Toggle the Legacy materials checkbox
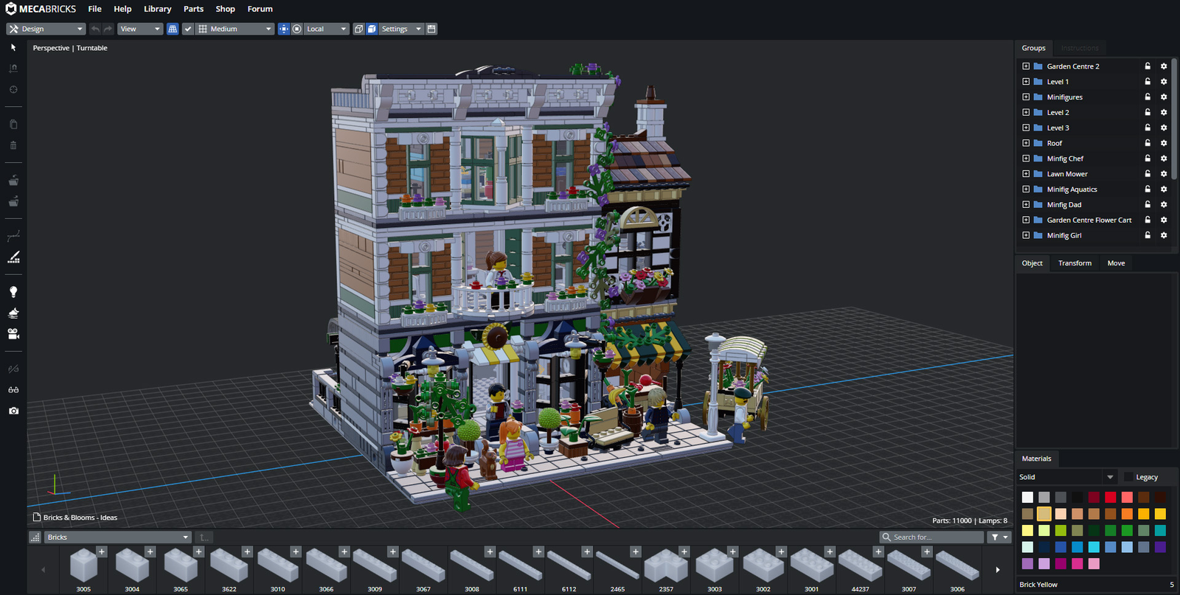 (1128, 477)
